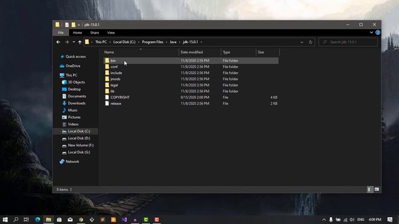Switch to Large icons view in status bar
Image resolution: width=399 pixels, height=224 pixels.
click(377, 189)
